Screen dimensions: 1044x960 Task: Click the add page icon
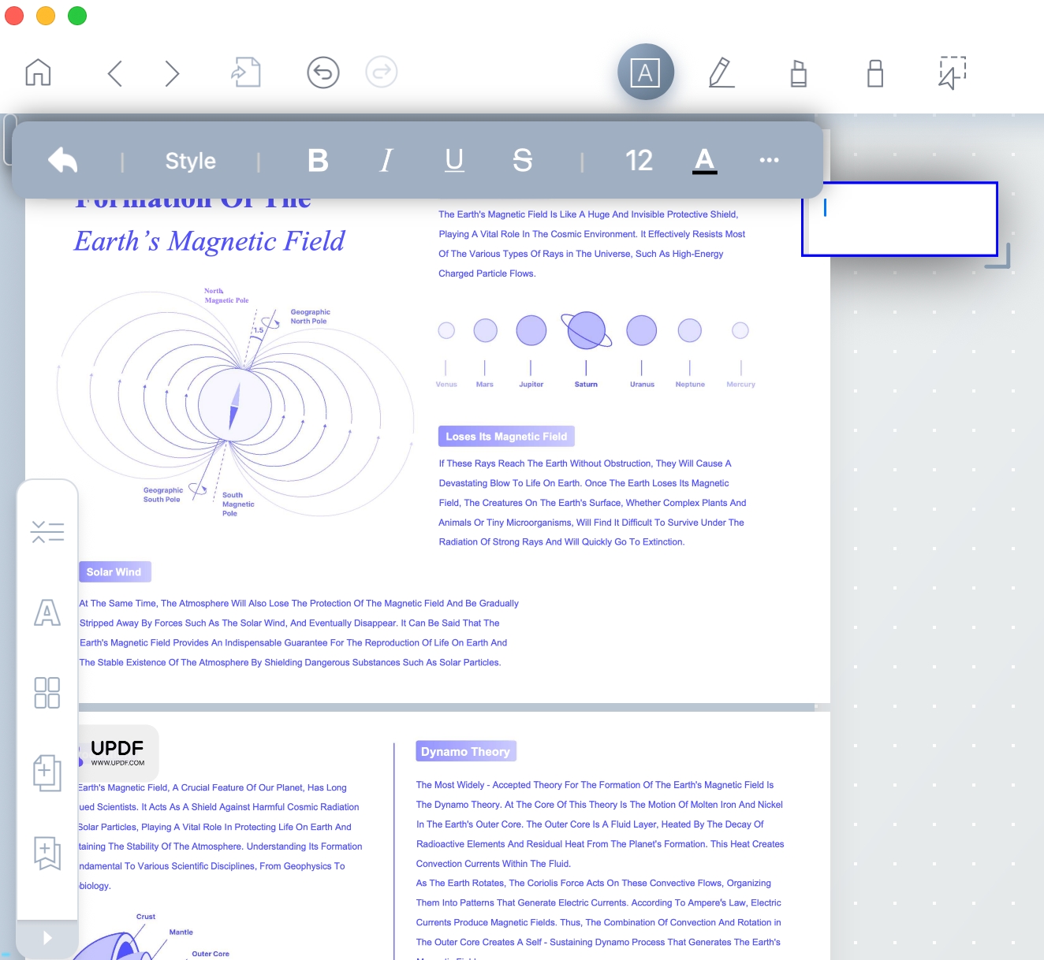47,772
